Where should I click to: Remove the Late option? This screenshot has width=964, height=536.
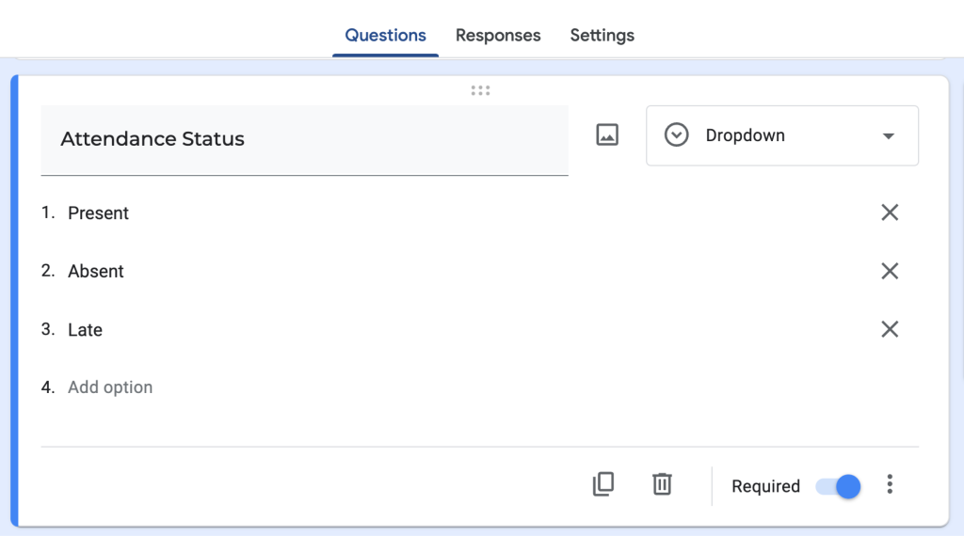(x=890, y=329)
